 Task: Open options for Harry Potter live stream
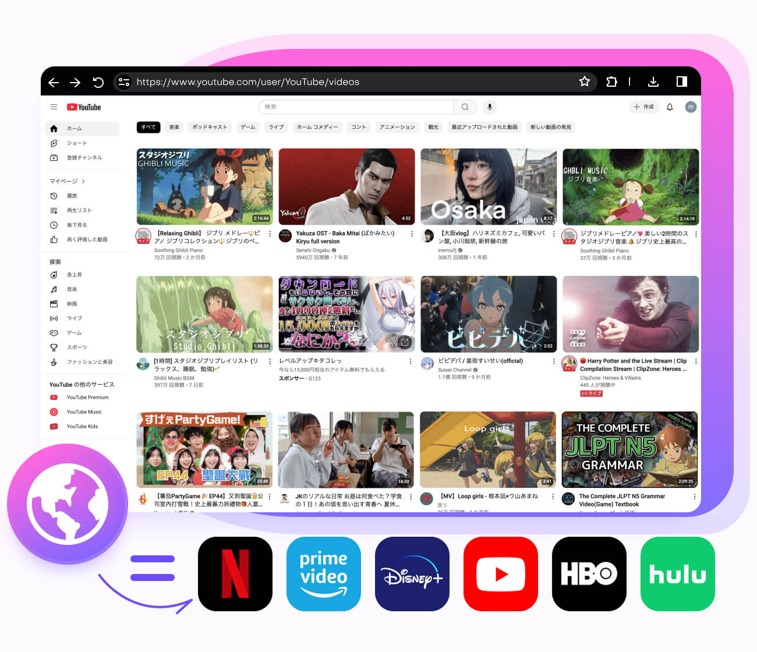coord(696,362)
